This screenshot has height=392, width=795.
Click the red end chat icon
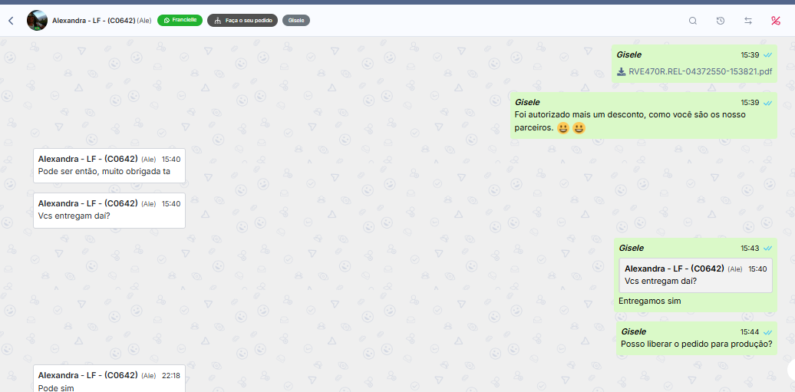pos(776,21)
